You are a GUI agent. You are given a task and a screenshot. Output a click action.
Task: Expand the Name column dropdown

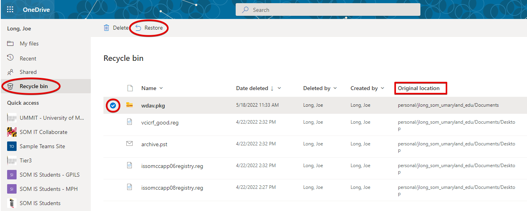(161, 88)
